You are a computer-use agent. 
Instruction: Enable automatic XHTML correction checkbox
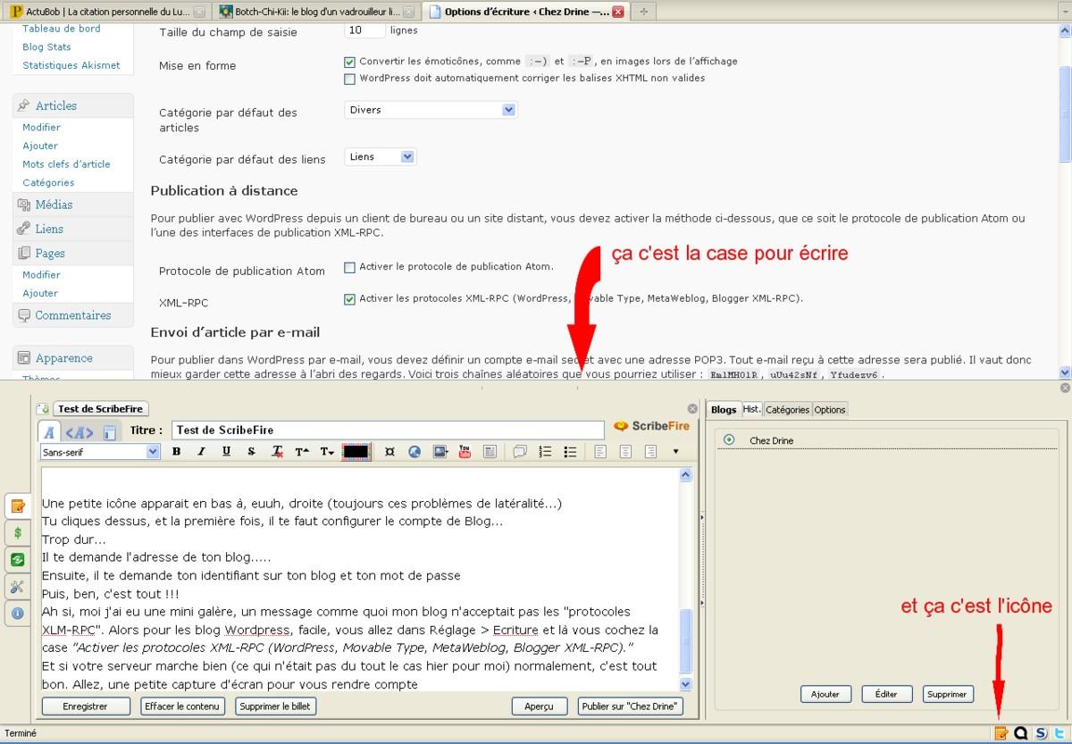(349, 79)
